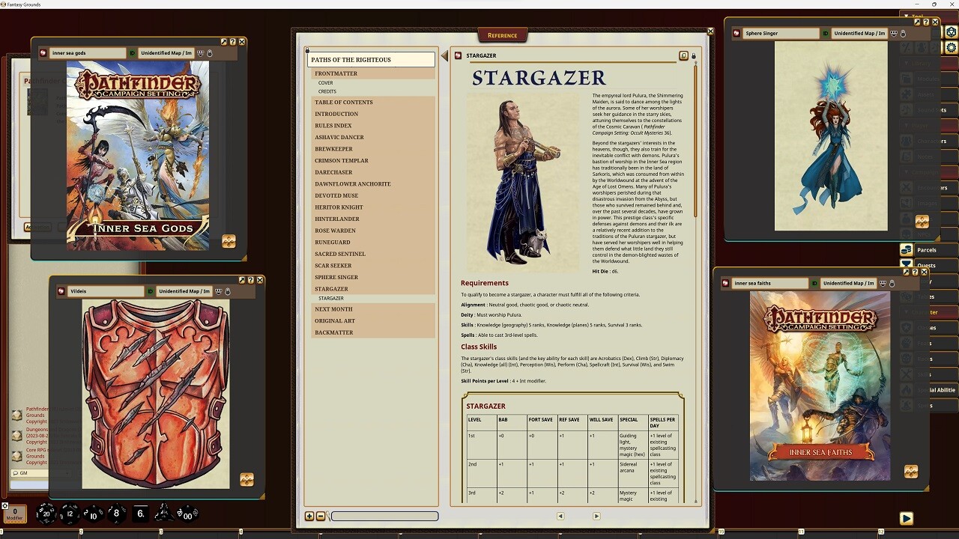Screen dimensions: 959x539
Task: Expand all index entries with the plus button
Action: pyautogui.click(x=309, y=516)
